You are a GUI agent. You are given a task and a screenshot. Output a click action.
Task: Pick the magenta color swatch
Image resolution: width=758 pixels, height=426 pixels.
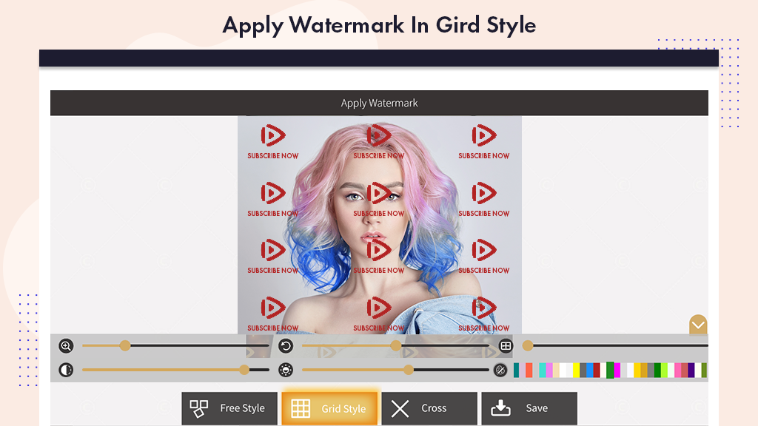(x=617, y=370)
